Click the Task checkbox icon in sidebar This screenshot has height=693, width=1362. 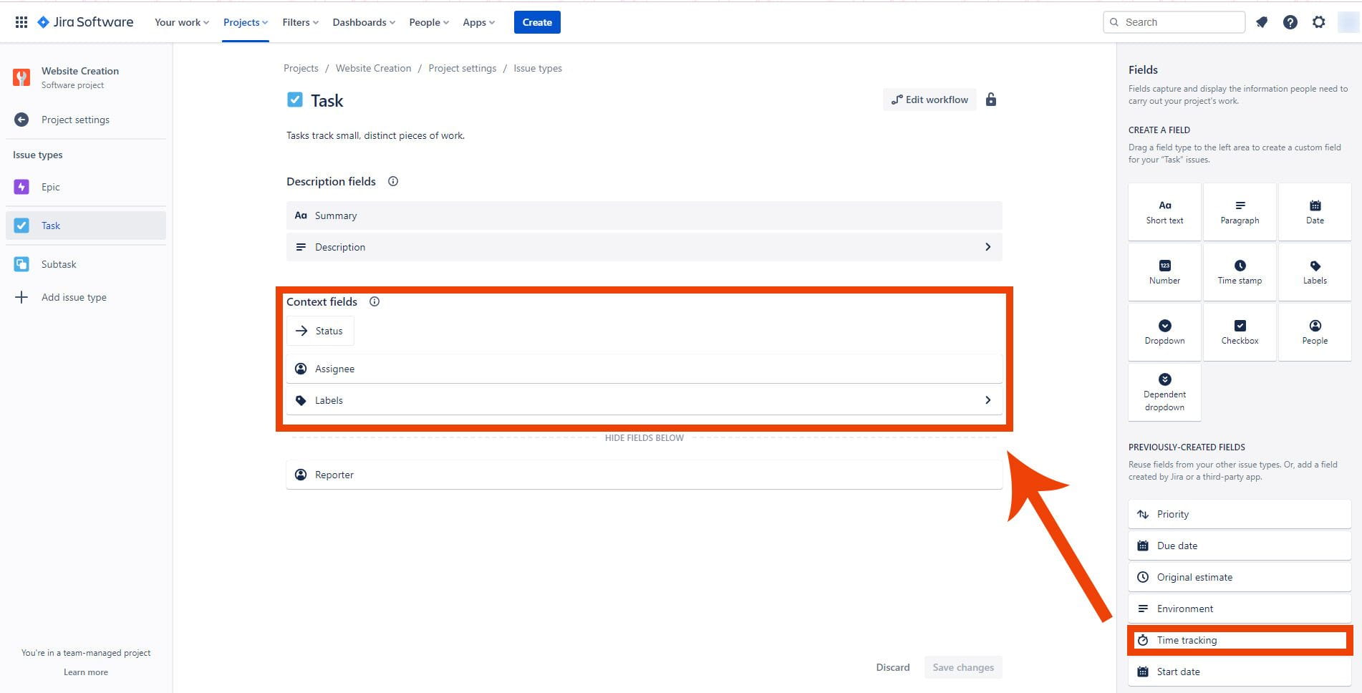pos(22,226)
